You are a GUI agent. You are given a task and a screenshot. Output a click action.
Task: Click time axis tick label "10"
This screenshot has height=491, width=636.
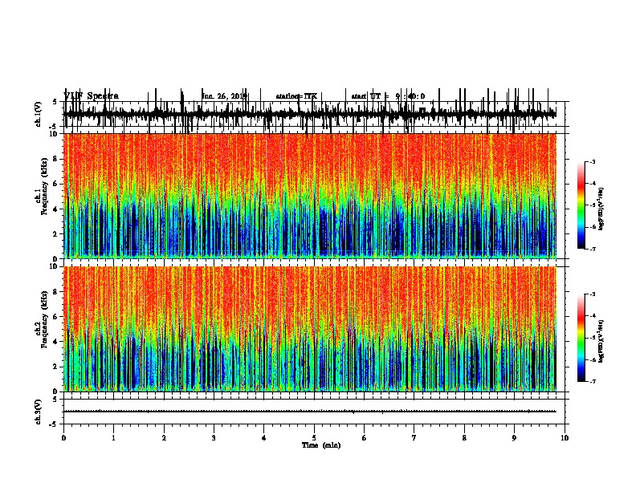[x=565, y=438]
